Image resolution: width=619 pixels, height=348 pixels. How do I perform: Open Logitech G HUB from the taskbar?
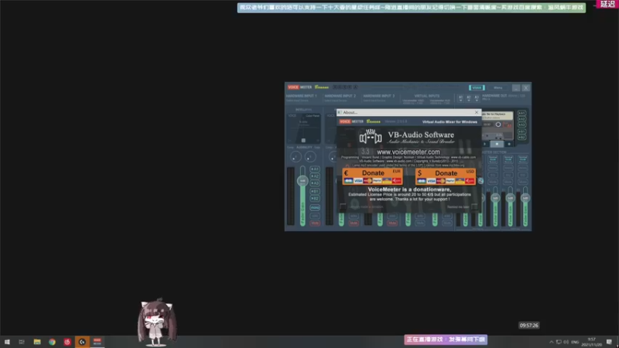(82, 342)
